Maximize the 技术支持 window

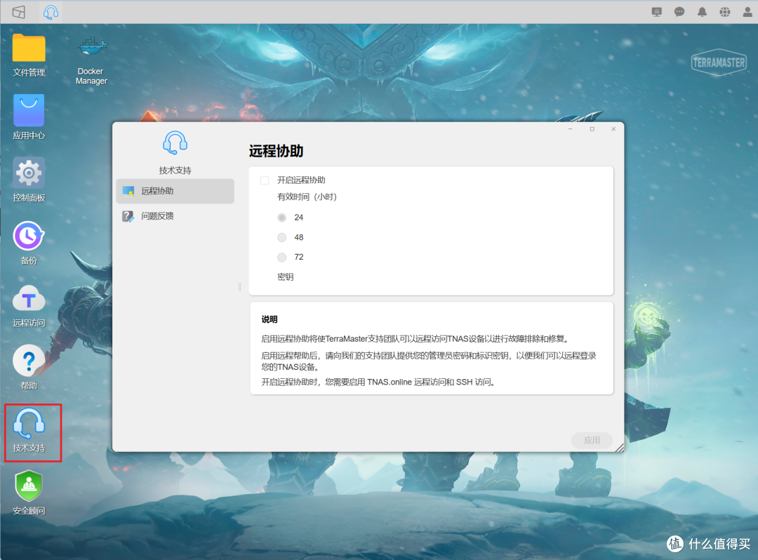pyautogui.click(x=592, y=129)
